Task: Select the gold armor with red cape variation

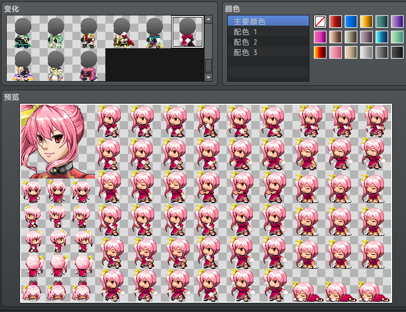Action: click(x=122, y=32)
